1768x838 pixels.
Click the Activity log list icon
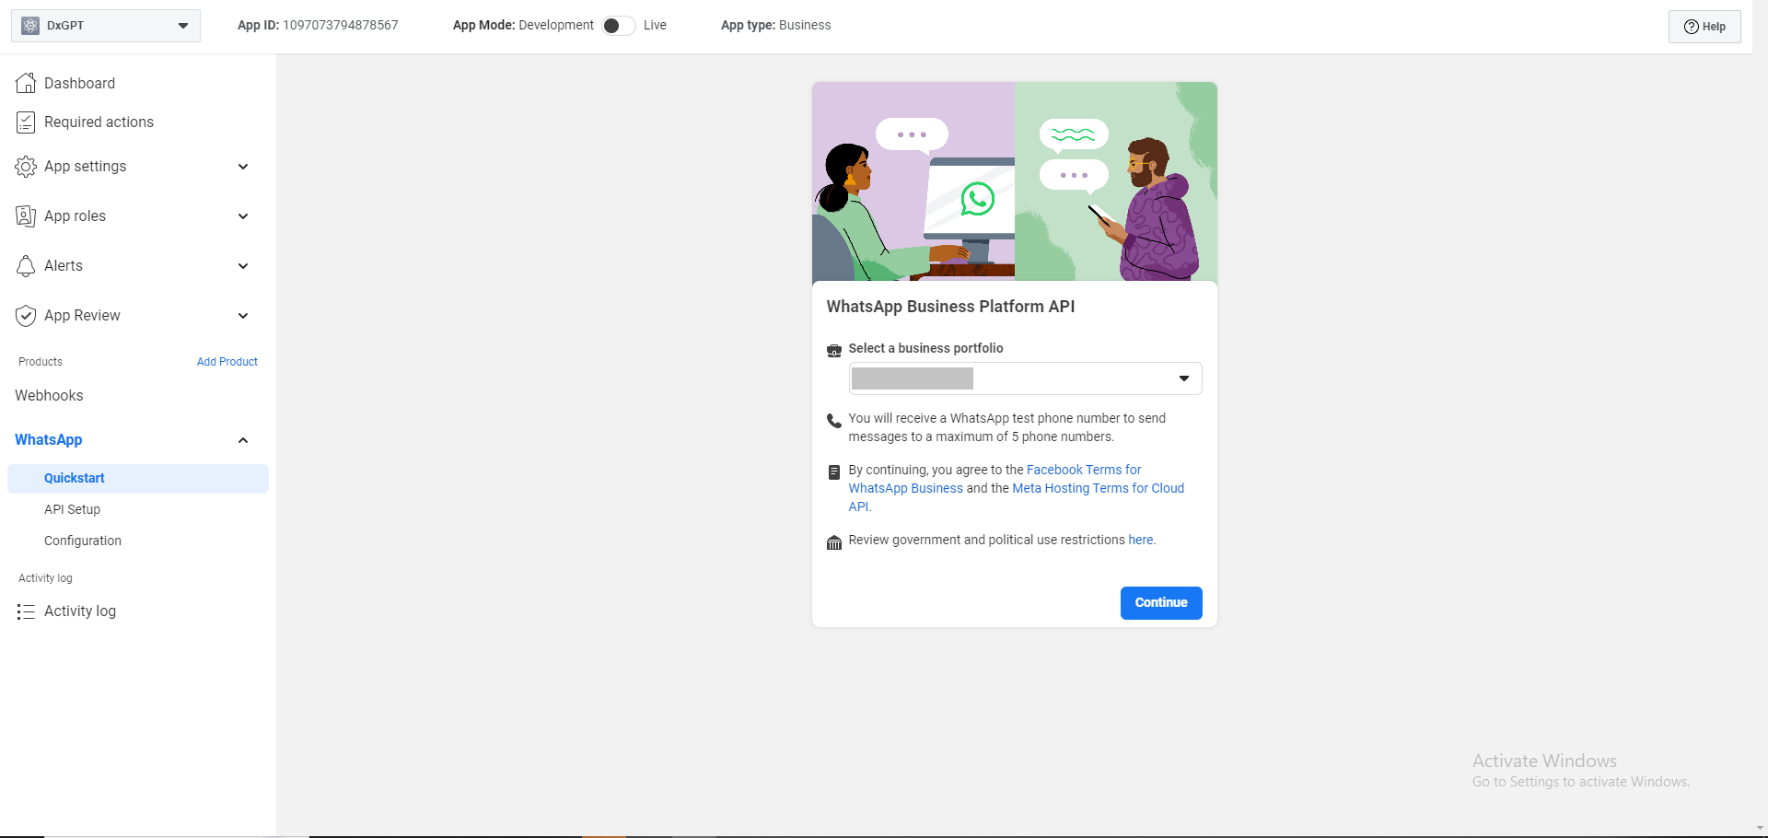tap(26, 611)
